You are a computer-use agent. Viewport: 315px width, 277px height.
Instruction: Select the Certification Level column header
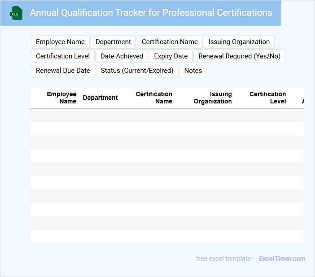coord(267,98)
